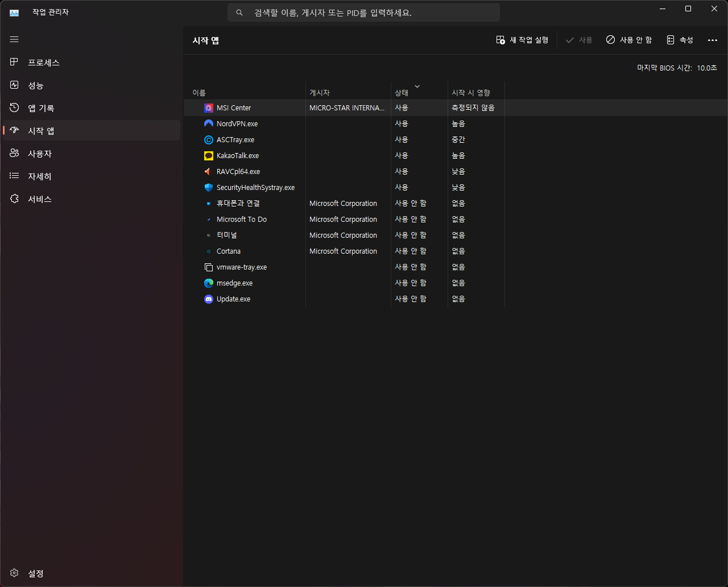Toggle the hamburger navigation menu
Viewport: 728px width, 587px height.
(14, 39)
